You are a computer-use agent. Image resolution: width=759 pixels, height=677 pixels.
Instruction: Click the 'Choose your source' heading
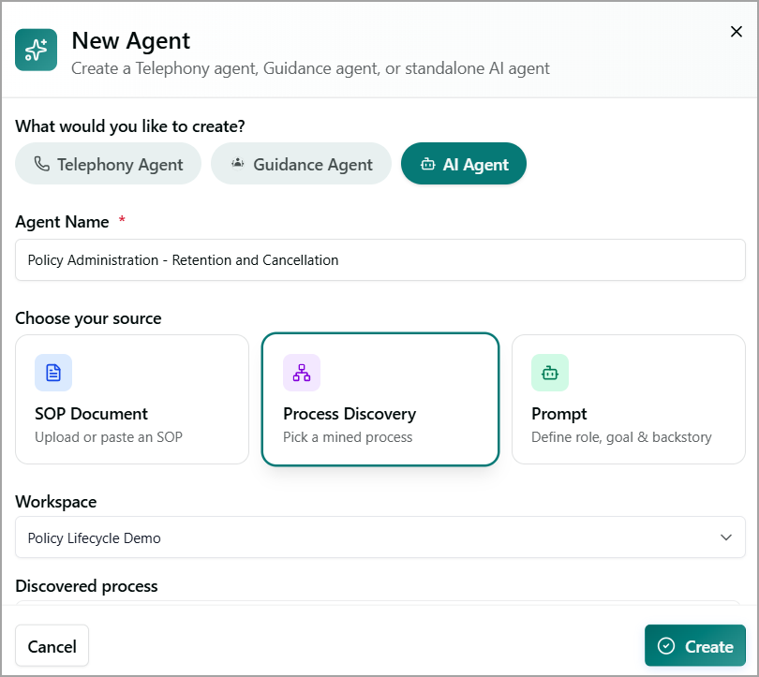tap(88, 318)
